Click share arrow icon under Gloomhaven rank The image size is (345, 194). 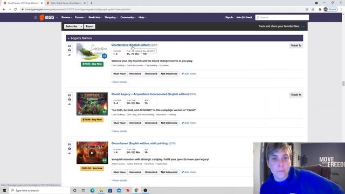coord(70,154)
